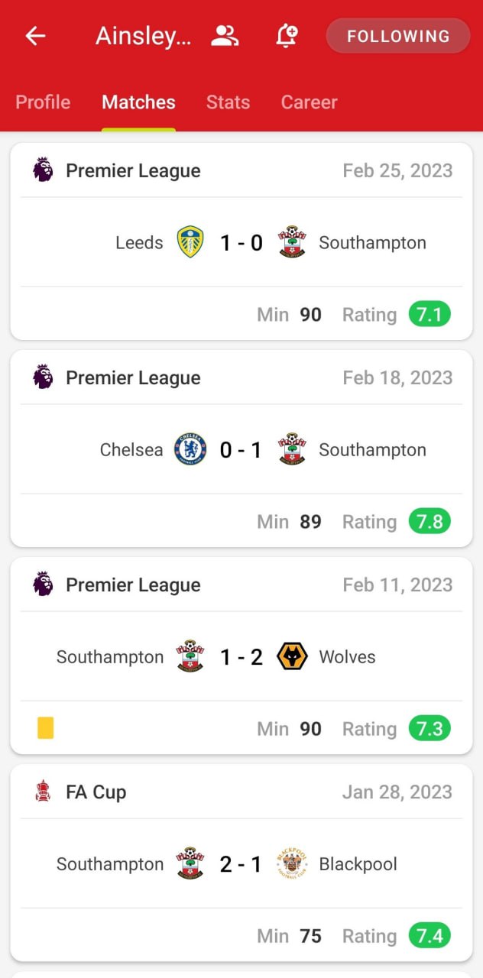Open Southampton 2 - 1 Blackpool match
Viewport: 483px width, 978px height.
pyautogui.click(x=241, y=864)
